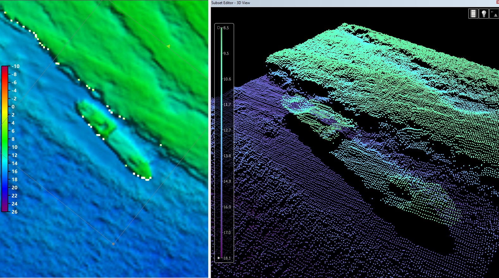Click the green arrow marker on subset box
Image resolution: width=499 pixels, height=278 pixels.
[168, 46]
